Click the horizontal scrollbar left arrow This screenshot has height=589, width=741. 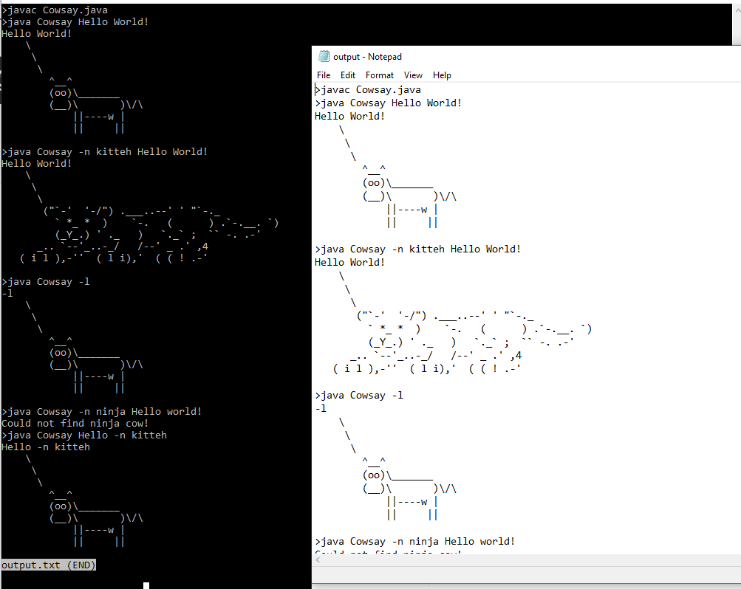click(318, 559)
